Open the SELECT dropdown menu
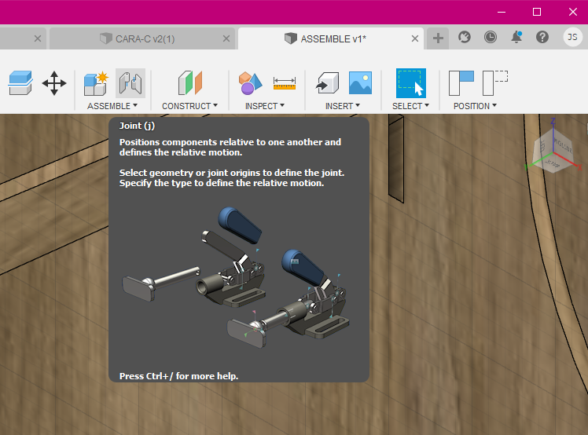This screenshot has width=588, height=435. [x=410, y=106]
